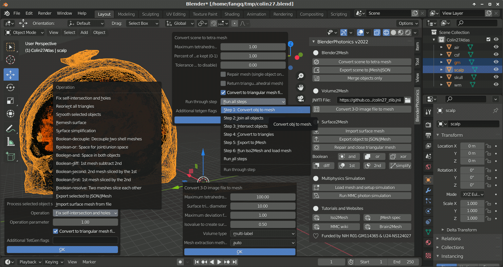Open the Object Data properties tab

click(428, 232)
